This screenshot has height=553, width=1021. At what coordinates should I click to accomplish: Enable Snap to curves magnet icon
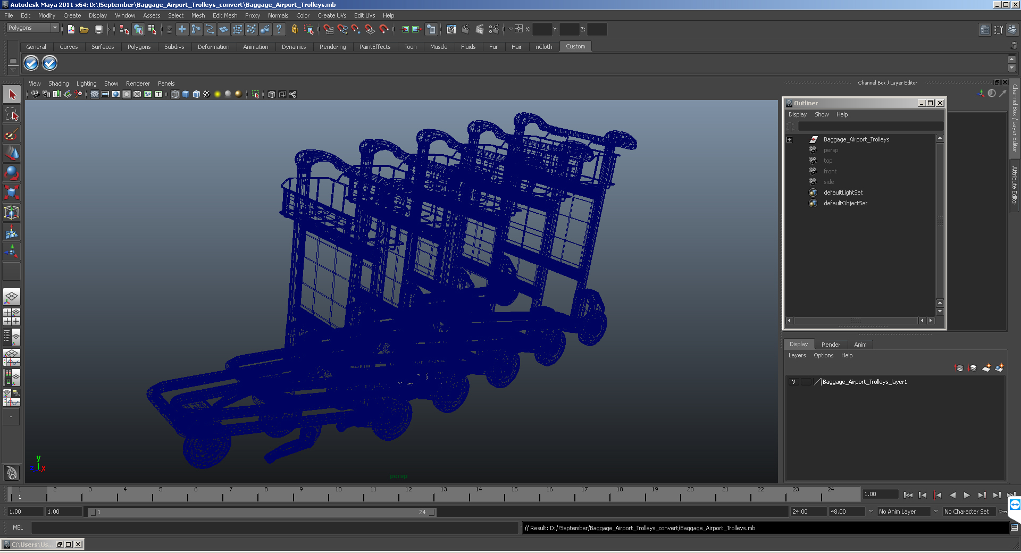coord(342,29)
